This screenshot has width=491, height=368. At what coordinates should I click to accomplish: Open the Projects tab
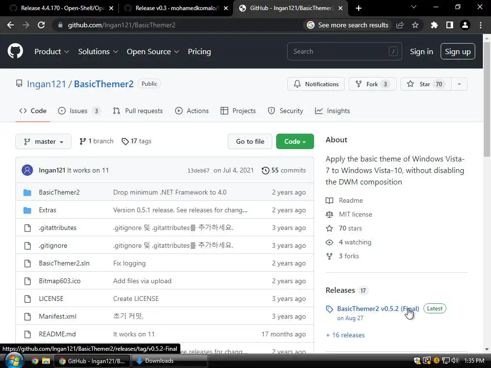pos(238,111)
